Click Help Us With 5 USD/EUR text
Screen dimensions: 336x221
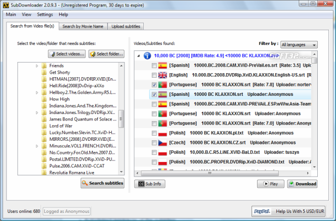(300, 211)
